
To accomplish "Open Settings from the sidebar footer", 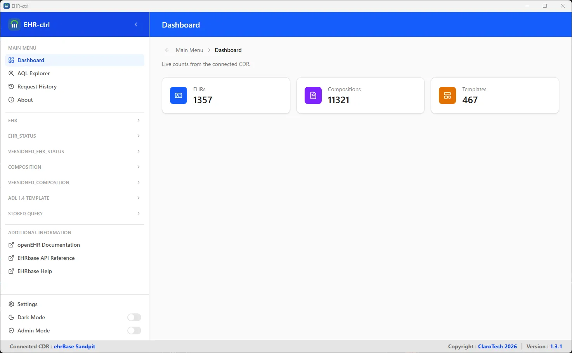I will 75,304.
